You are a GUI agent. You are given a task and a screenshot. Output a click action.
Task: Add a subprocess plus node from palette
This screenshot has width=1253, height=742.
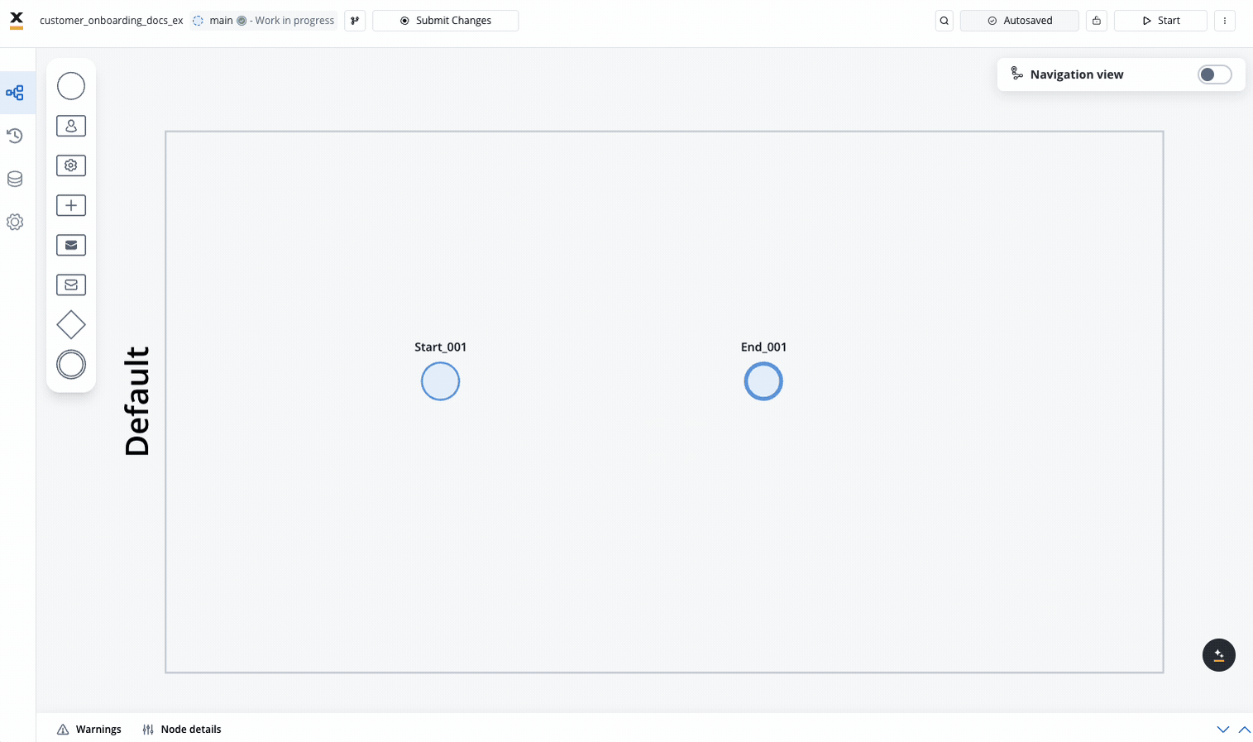coord(71,205)
